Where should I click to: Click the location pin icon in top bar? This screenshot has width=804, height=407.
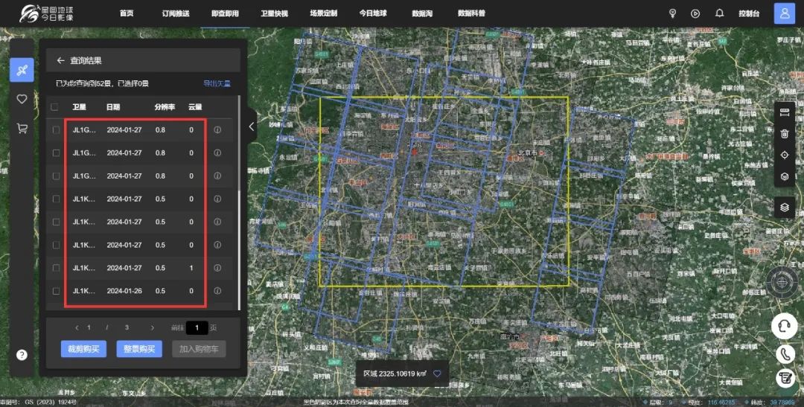click(x=673, y=13)
